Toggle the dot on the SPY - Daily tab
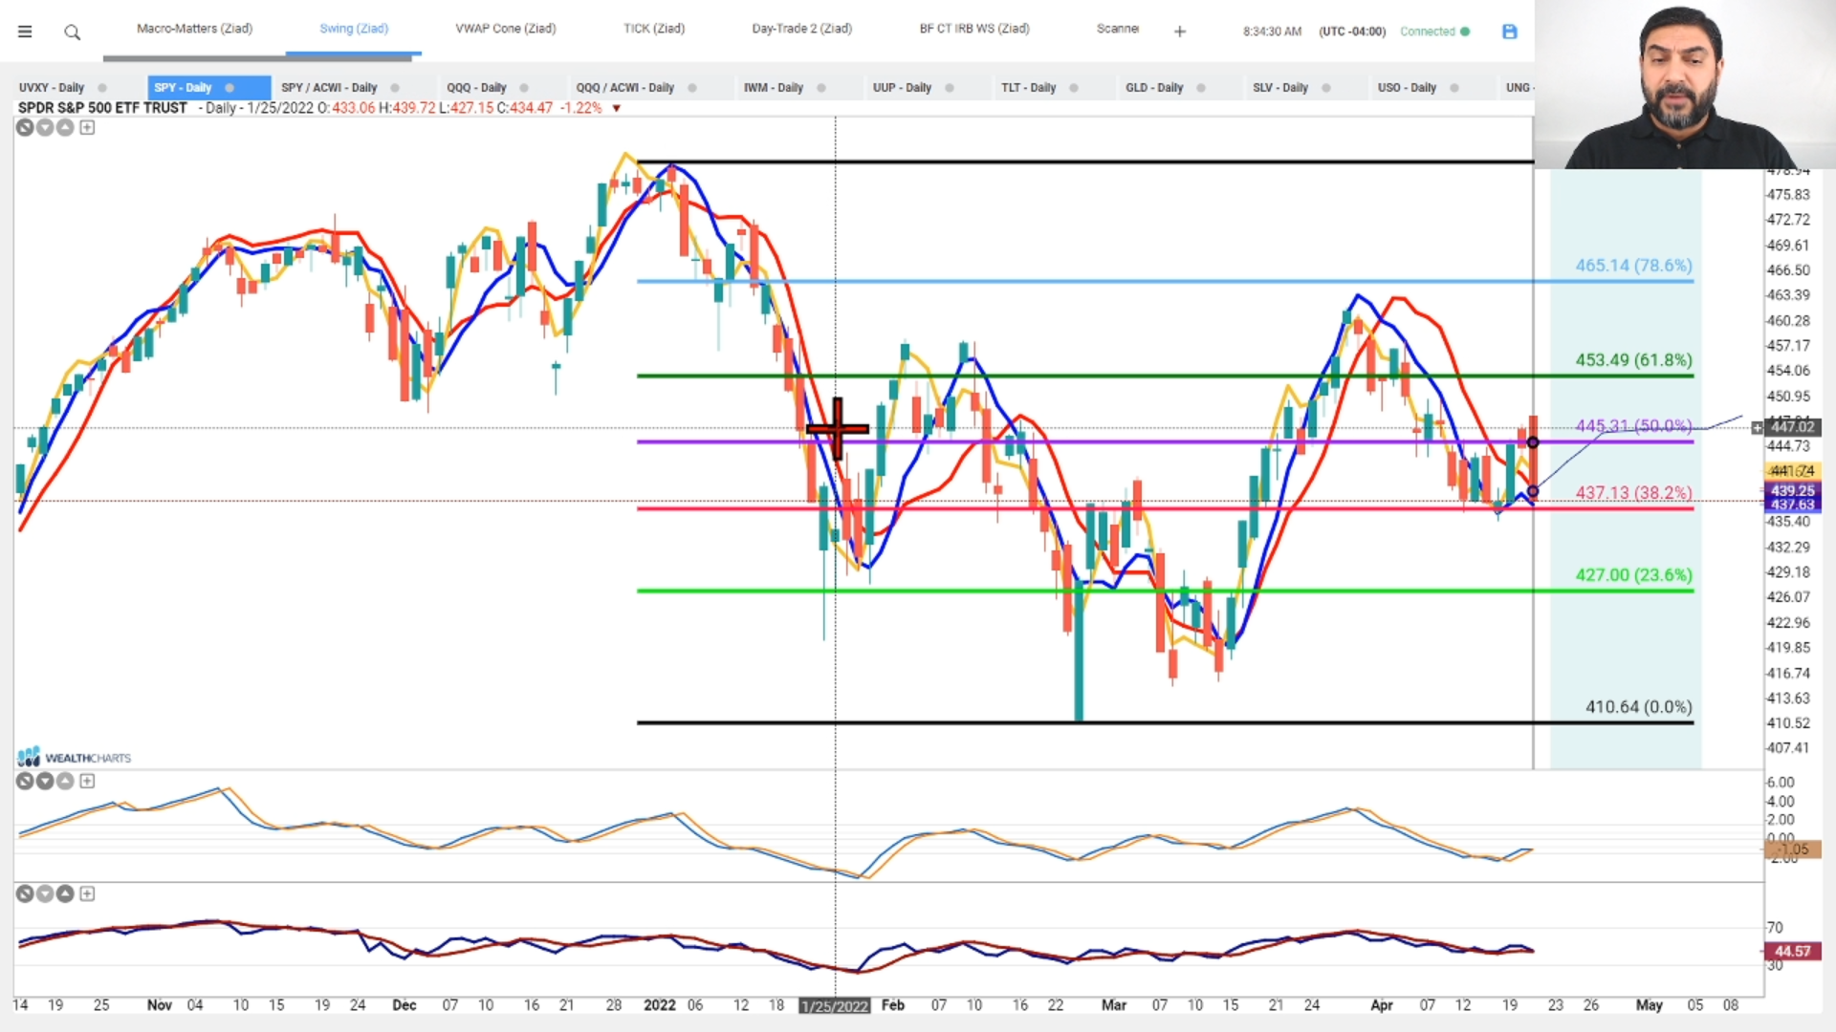Image resolution: width=1836 pixels, height=1032 pixels. point(229,88)
